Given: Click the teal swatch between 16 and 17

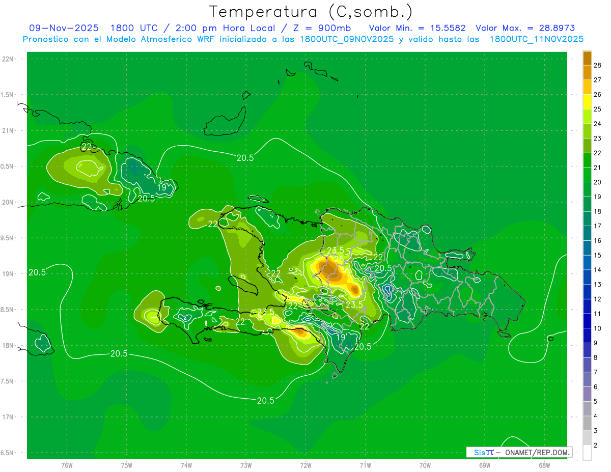Looking at the screenshot, I should pyautogui.click(x=587, y=233).
